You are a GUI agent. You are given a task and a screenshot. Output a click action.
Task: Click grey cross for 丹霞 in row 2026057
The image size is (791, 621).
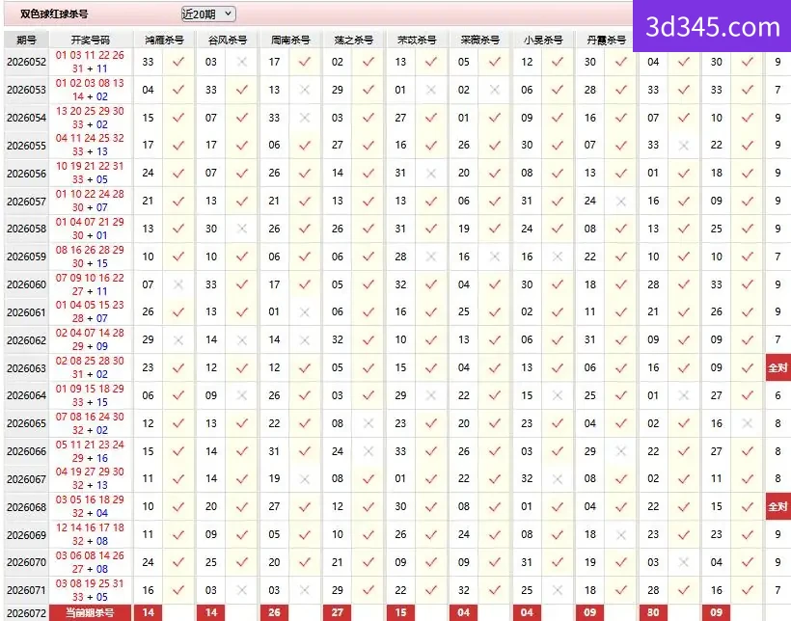click(x=621, y=202)
